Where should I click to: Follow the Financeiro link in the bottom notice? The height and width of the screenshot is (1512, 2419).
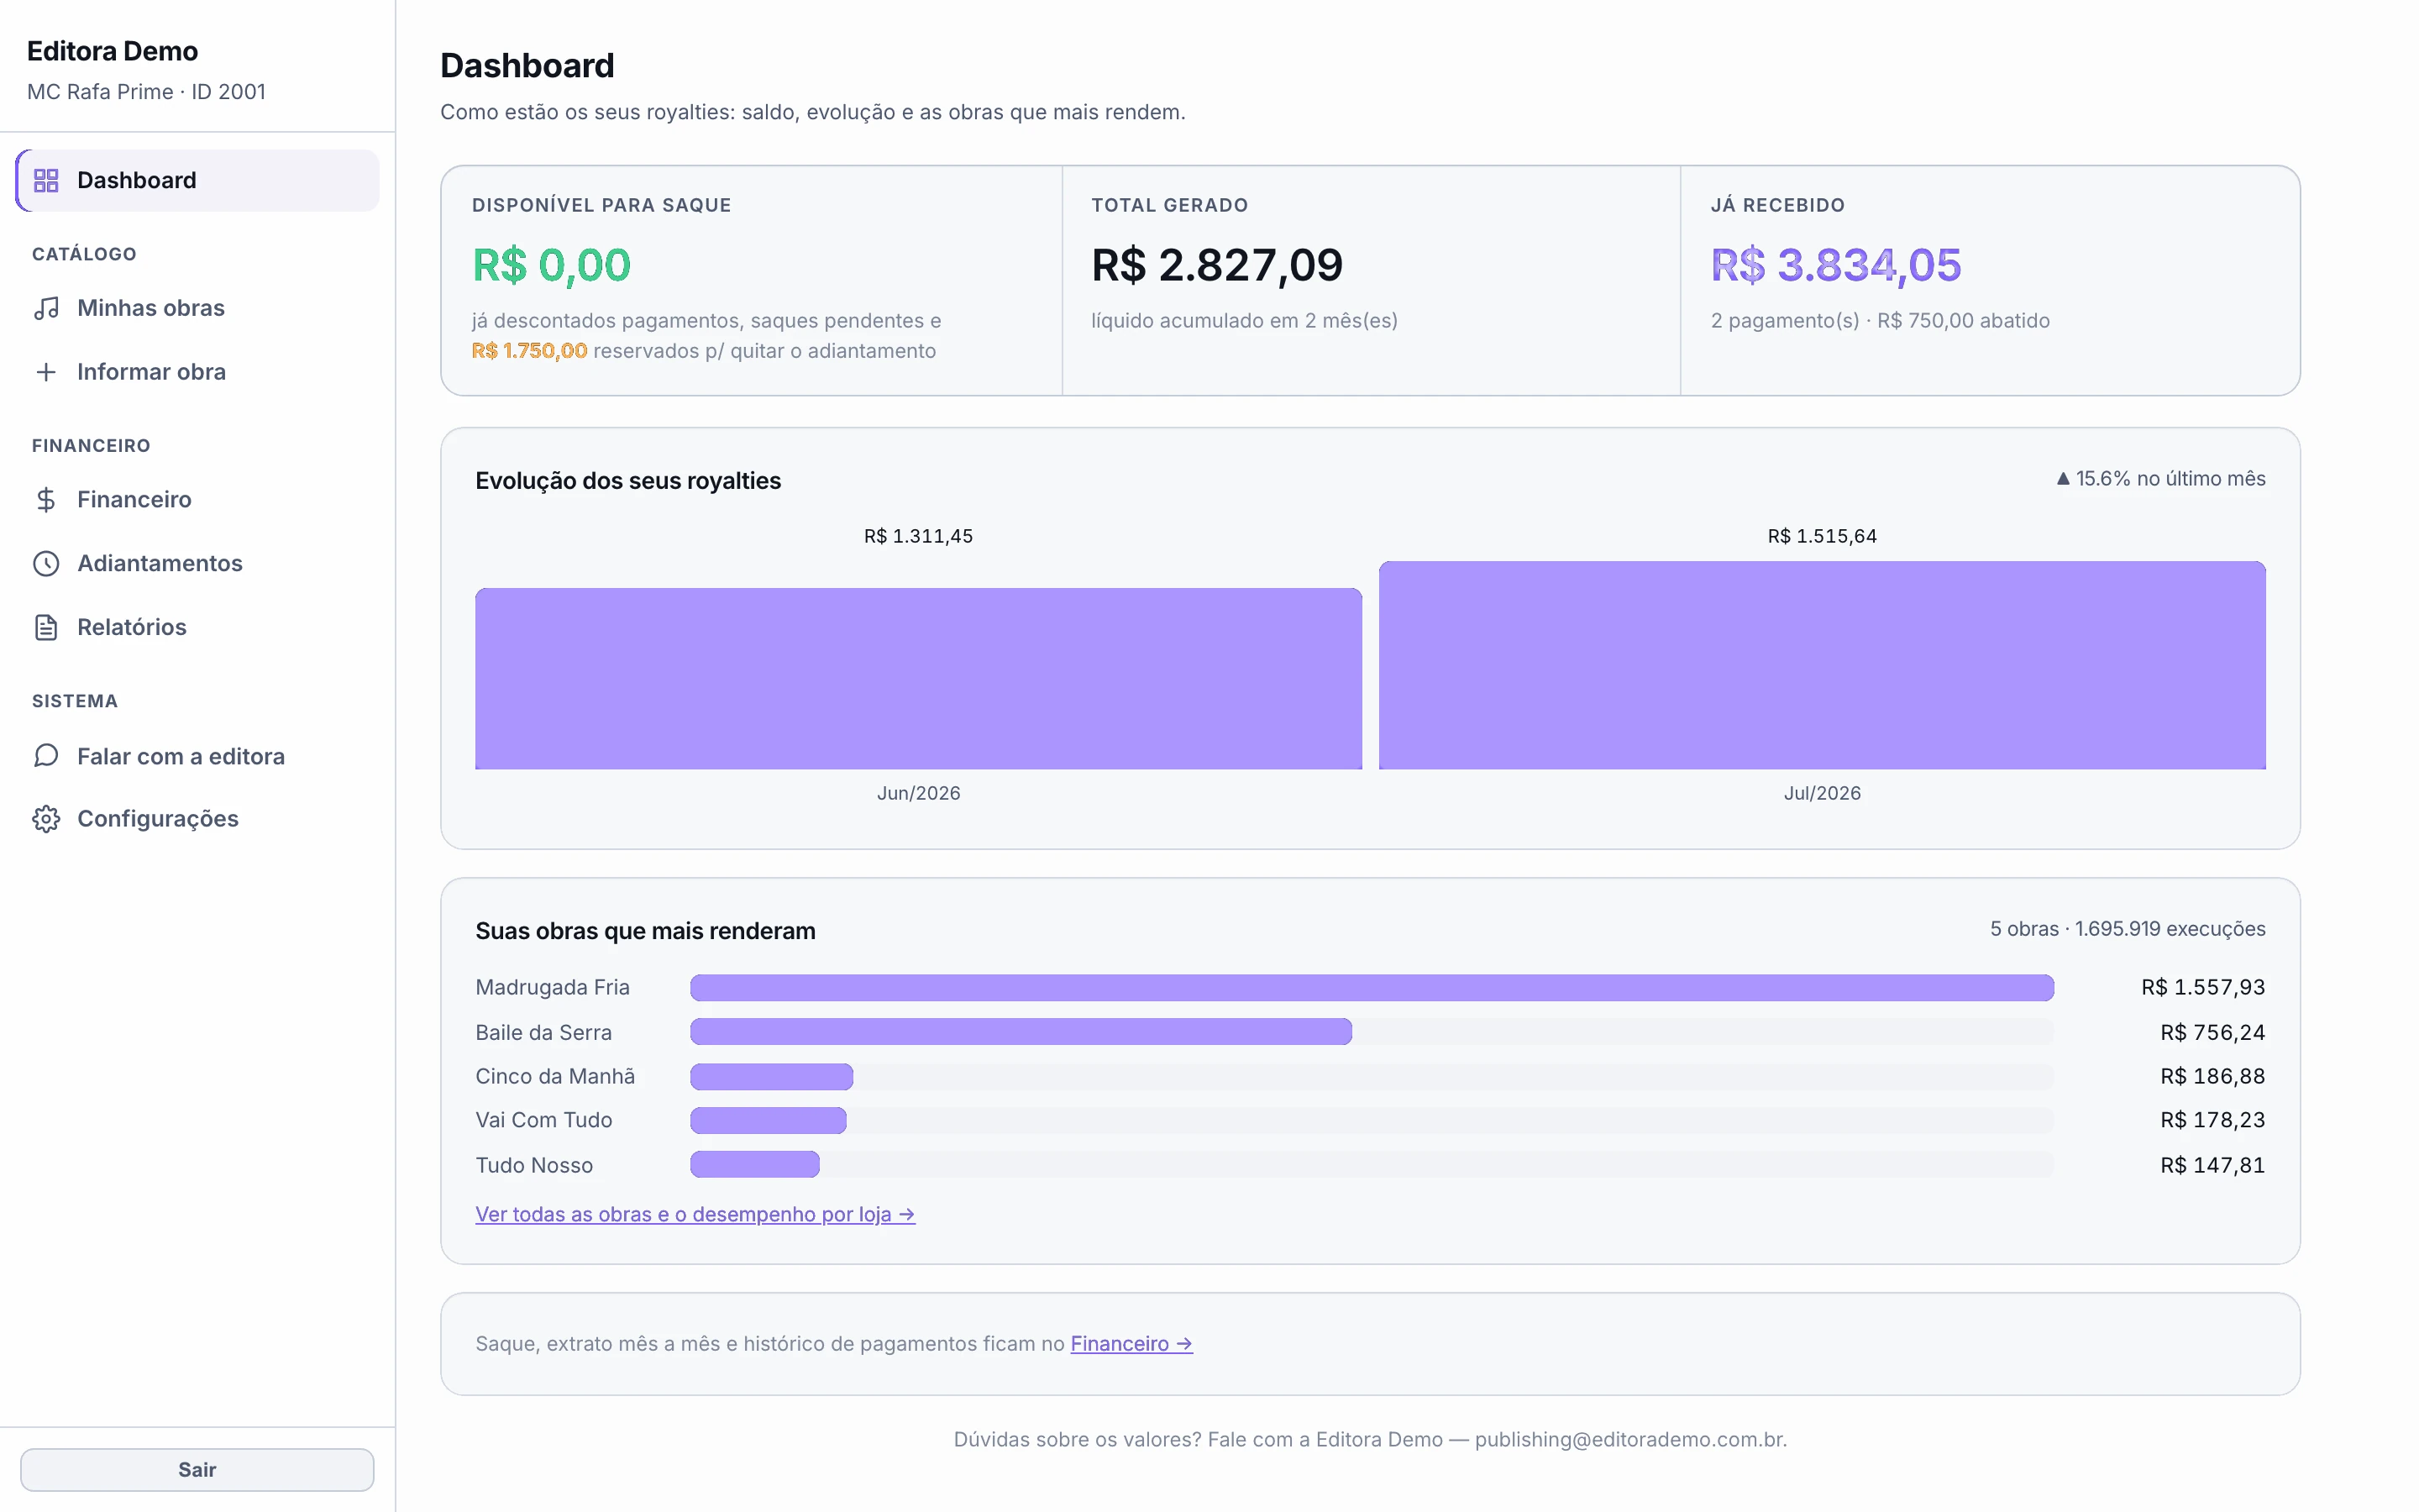click(1131, 1343)
